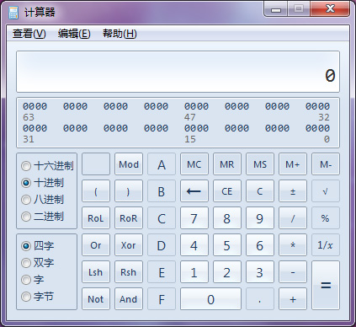The height and width of the screenshot is (327, 356).
Task: Open the 编辑(E) Edit menu
Action: tap(74, 34)
